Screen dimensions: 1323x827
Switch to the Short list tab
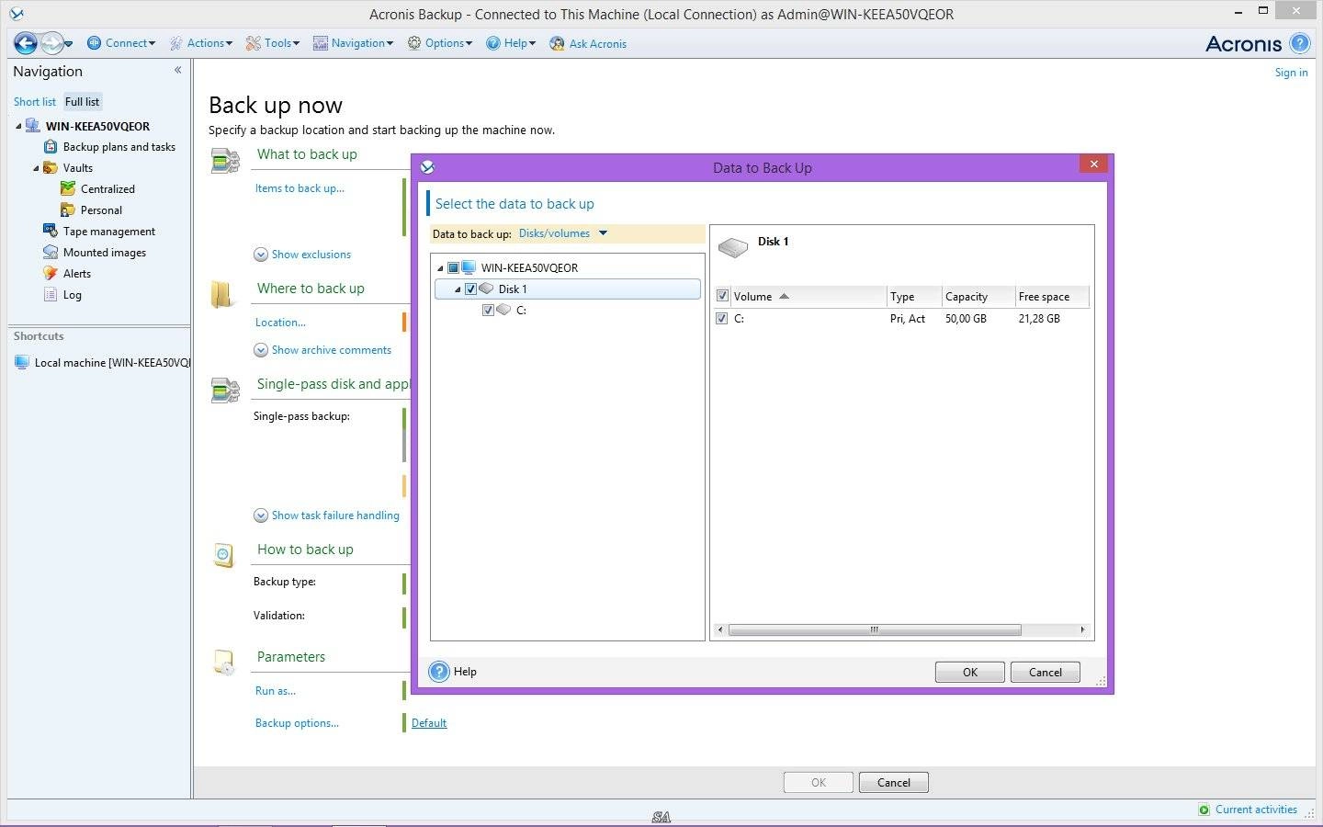point(35,102)
